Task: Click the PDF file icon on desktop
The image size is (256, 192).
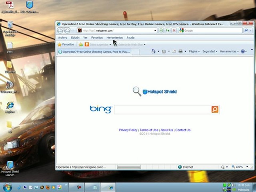Action: (10, 5)
